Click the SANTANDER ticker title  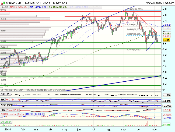[x=13, y=3]
